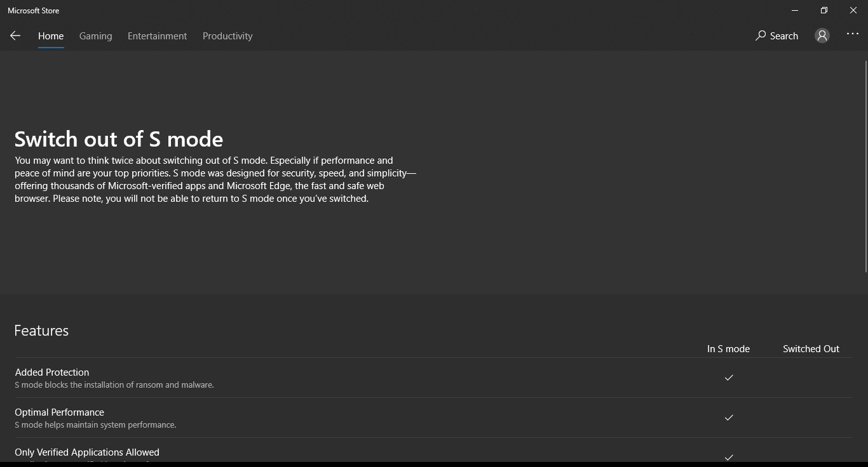Click the 'Switch out of S mode' heading

pos(119,139)
